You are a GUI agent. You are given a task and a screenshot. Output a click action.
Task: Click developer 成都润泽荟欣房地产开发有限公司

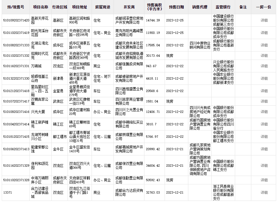coord(129,20)
